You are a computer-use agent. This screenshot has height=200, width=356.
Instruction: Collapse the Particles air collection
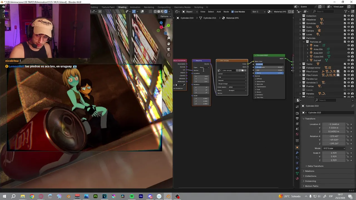pos(304,42)
